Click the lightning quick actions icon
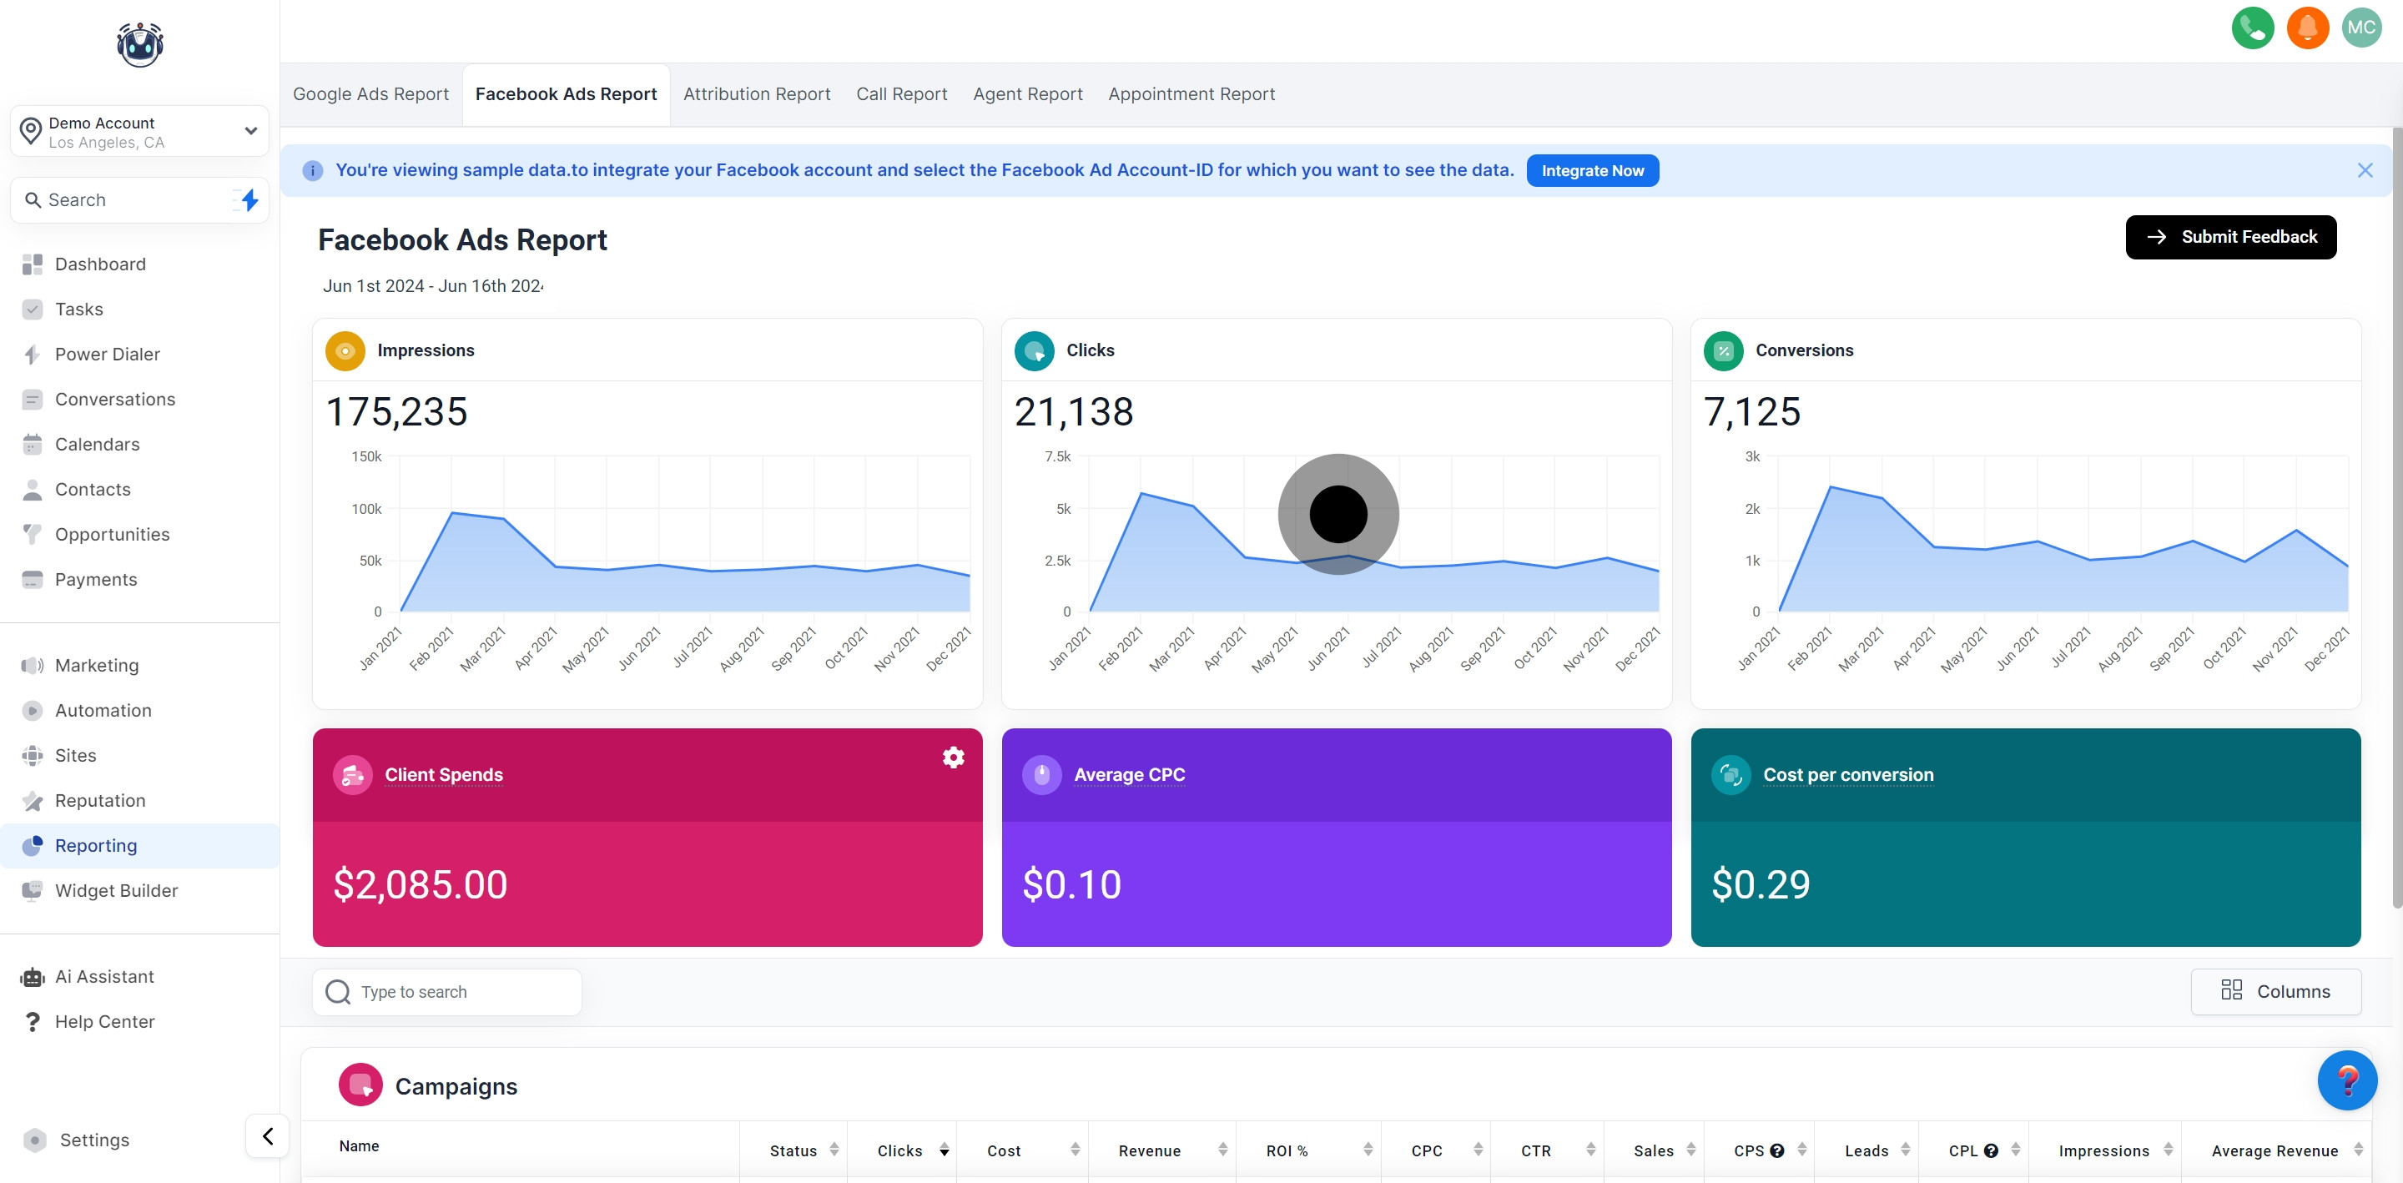The height and width of the screenshot is (1183, 2403). (x=249, y=199)
